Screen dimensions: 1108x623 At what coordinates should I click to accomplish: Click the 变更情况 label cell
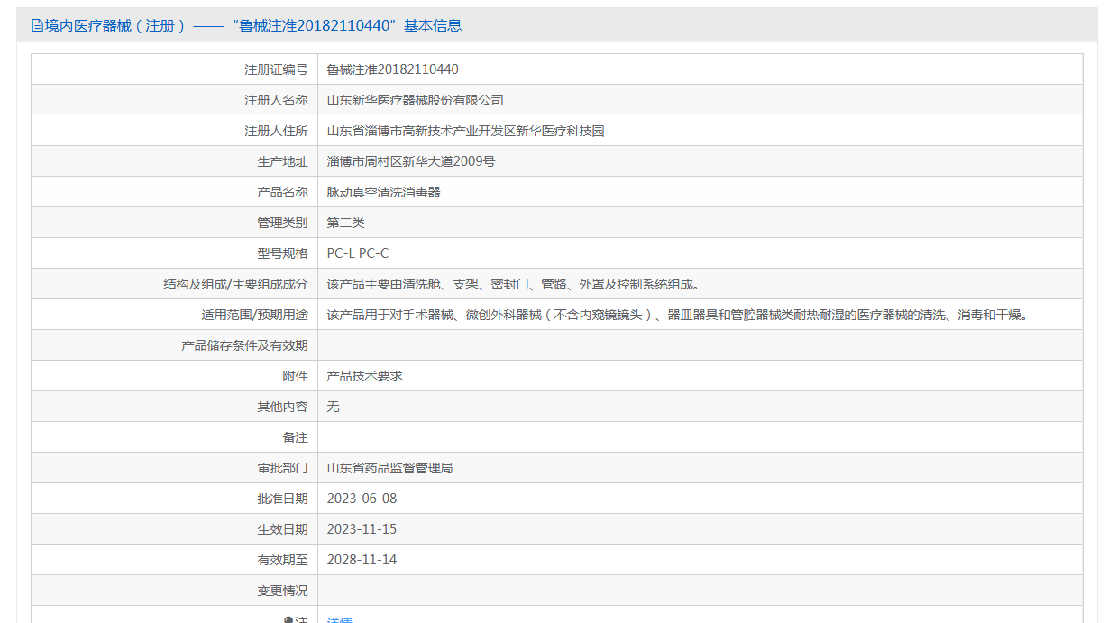click(175, 591)
